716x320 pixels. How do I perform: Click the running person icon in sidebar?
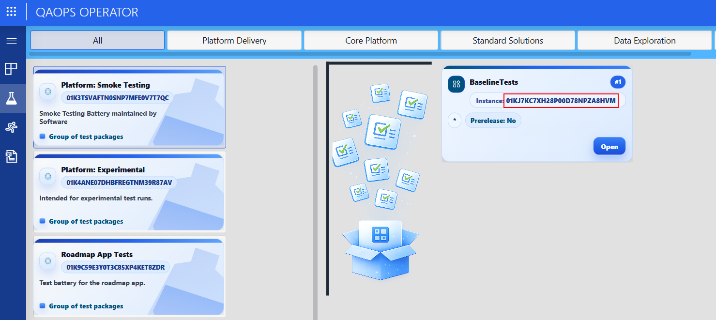12,127
